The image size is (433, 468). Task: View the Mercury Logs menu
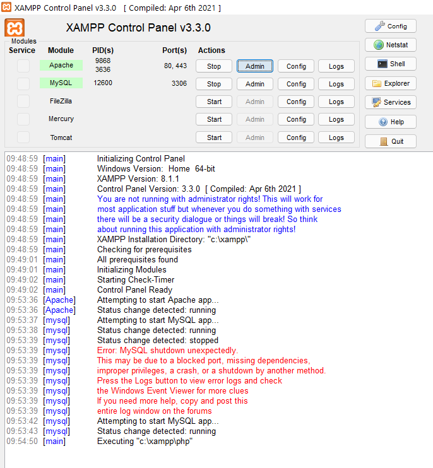click(336, 119)
